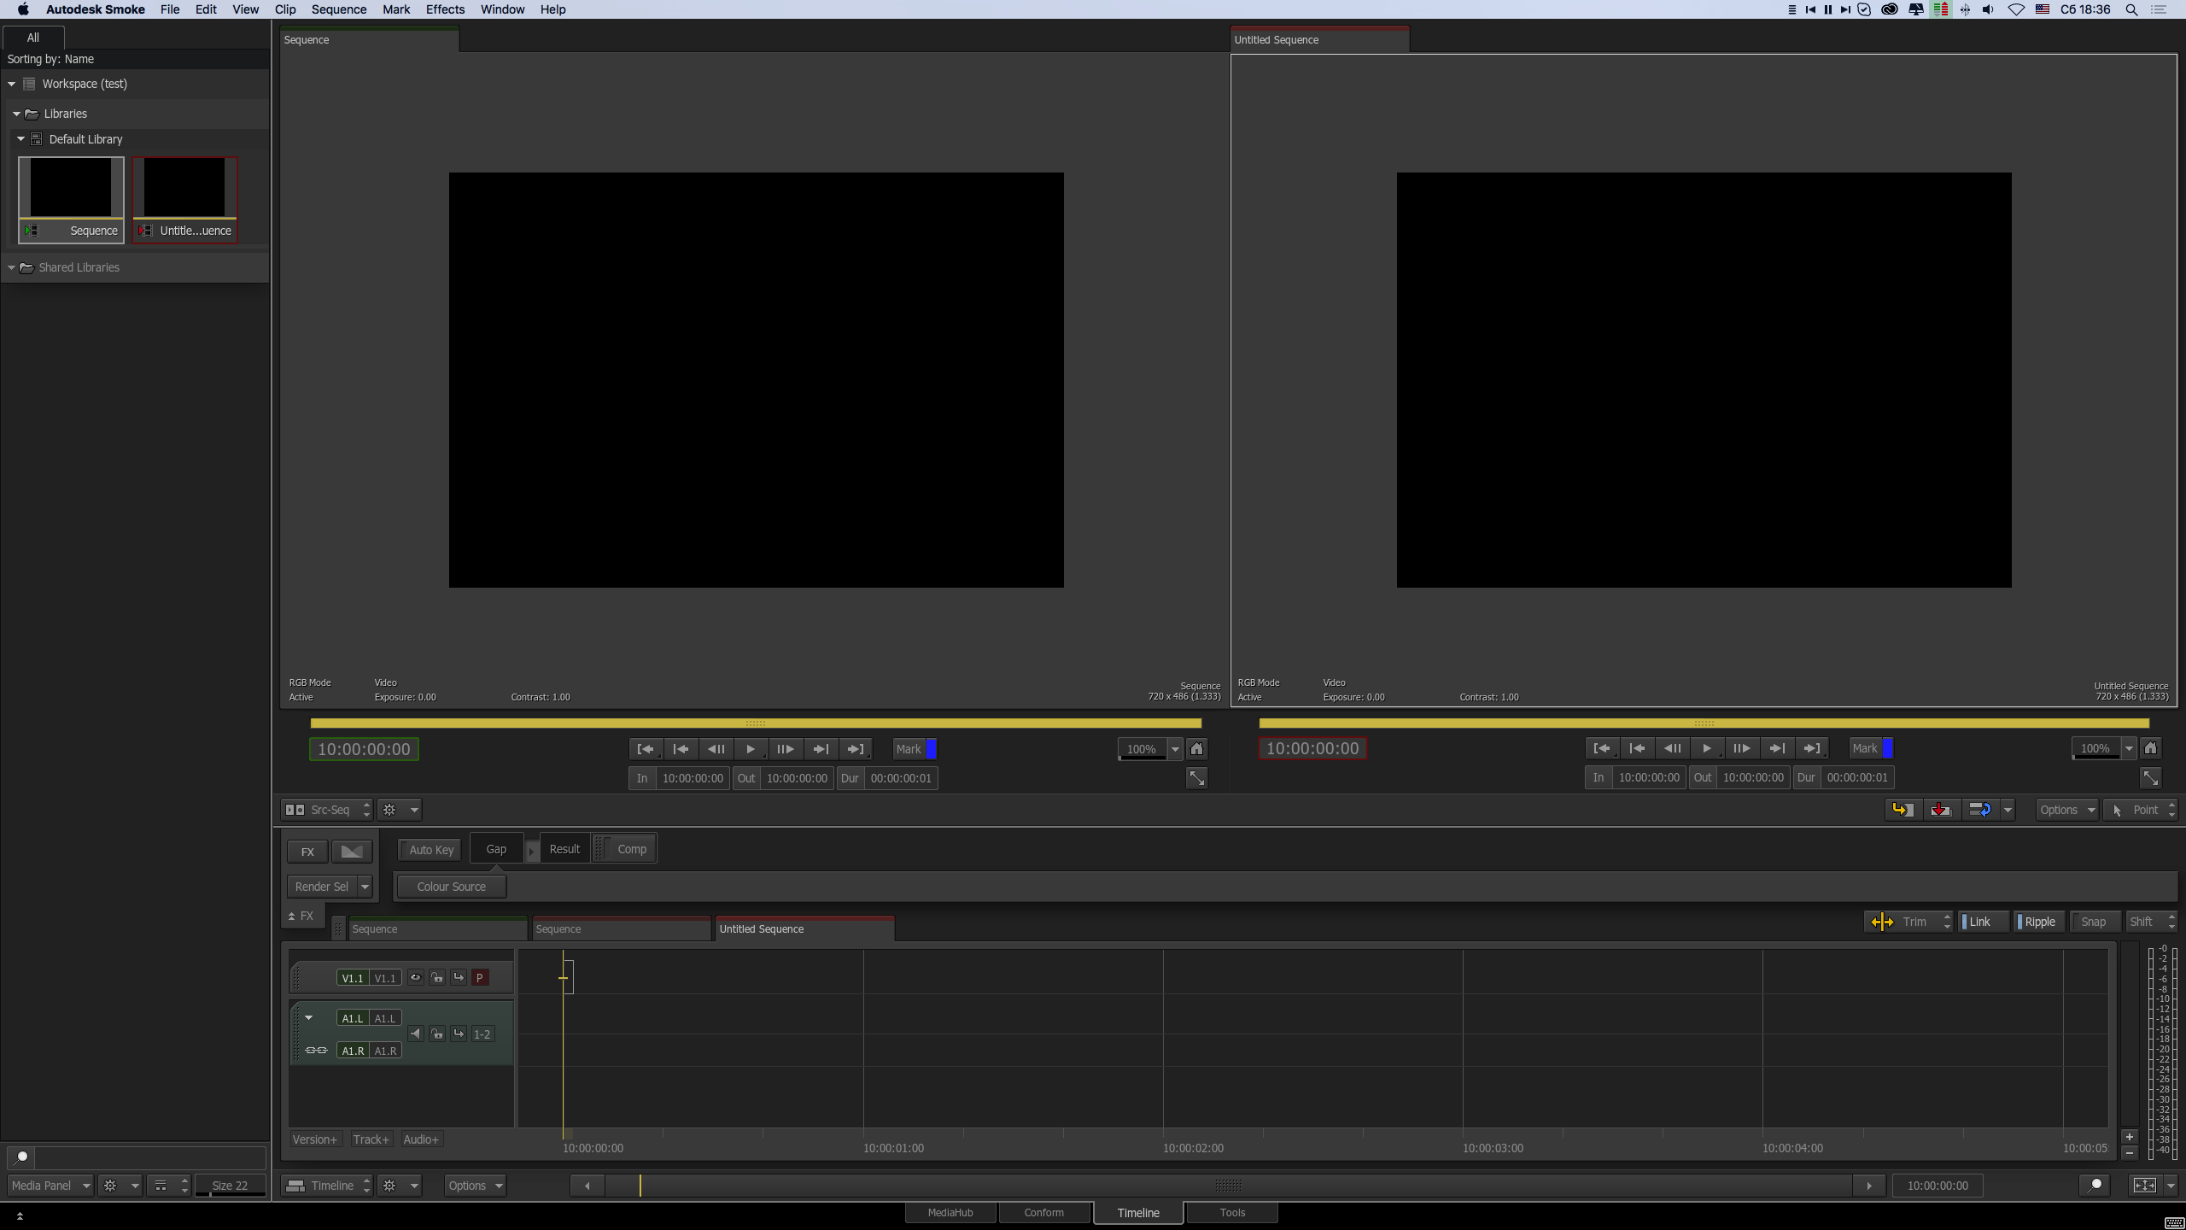Click the Result button
The image size is (2186, 1230).
click(x=564, y=849)
